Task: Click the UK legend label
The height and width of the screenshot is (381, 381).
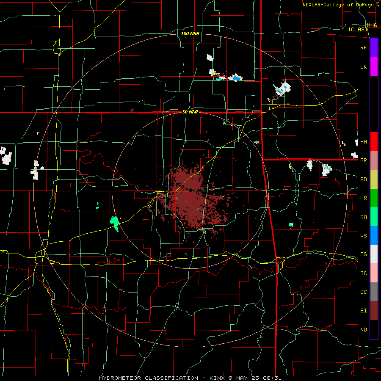Action: [364, 66]
